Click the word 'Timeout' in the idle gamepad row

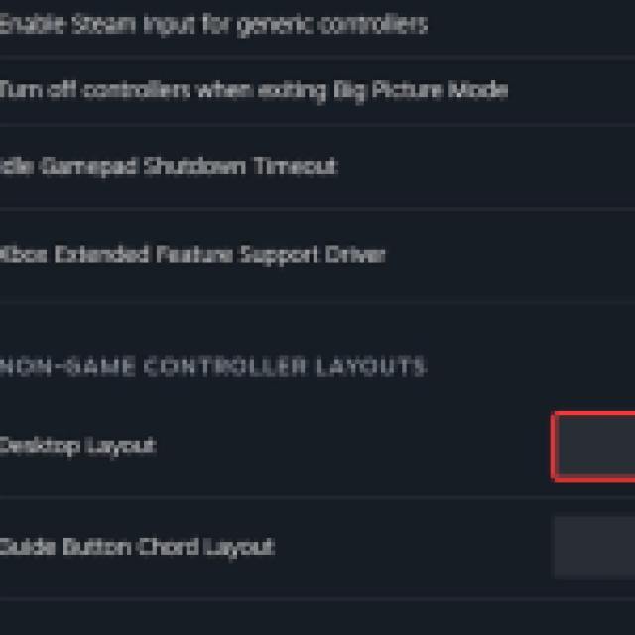click(296, 166)
